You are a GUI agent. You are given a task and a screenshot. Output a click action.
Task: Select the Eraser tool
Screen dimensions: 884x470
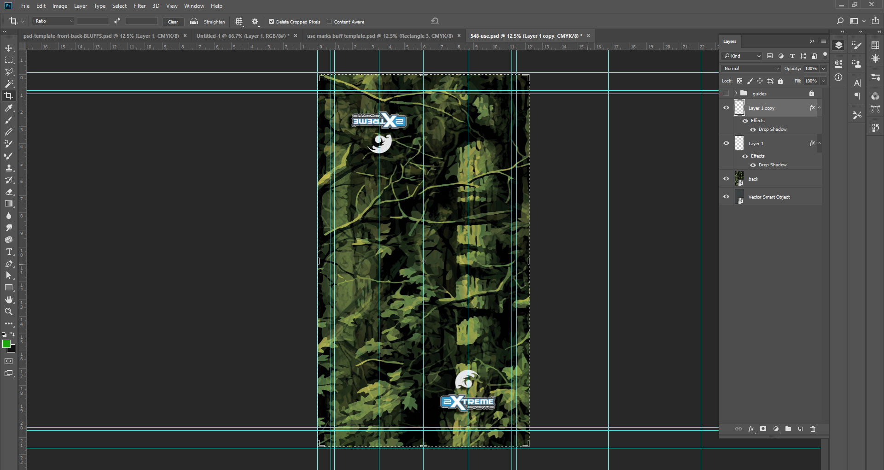[9, 192]
